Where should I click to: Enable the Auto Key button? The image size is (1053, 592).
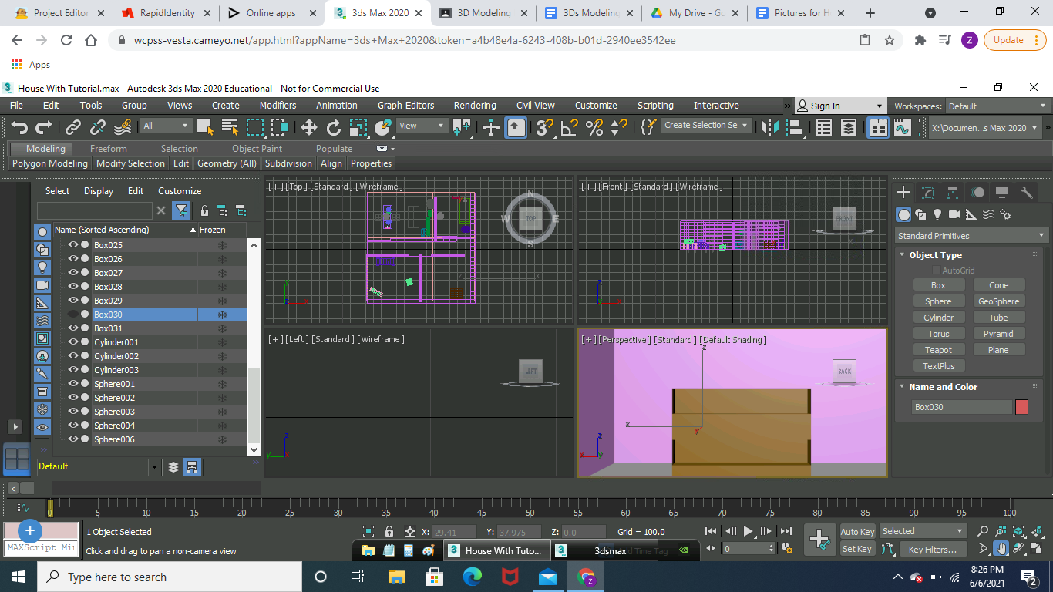(x=857, y=532)
